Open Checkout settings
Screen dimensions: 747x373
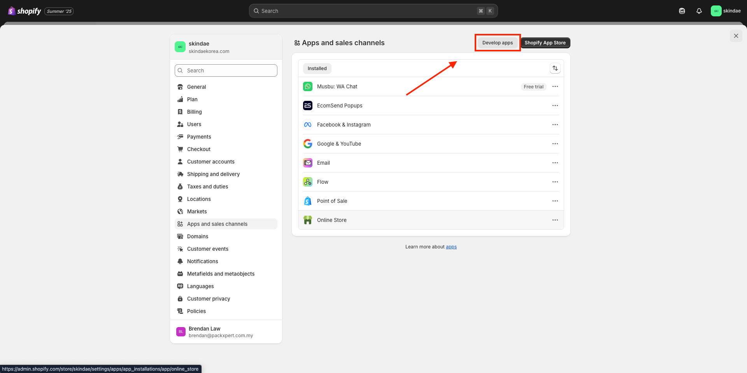click(226, 149)
